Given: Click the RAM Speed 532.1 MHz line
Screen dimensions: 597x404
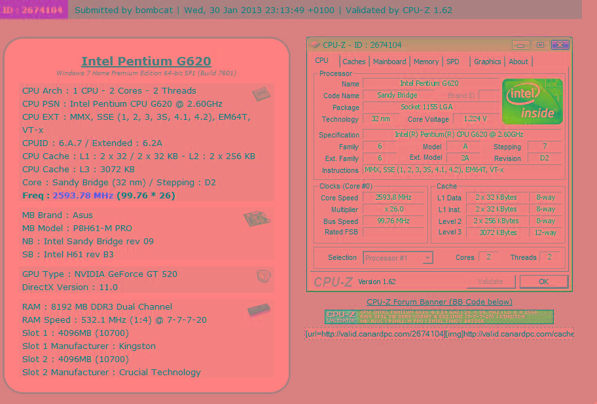Looking at the screenshot, I should (114, 320).
